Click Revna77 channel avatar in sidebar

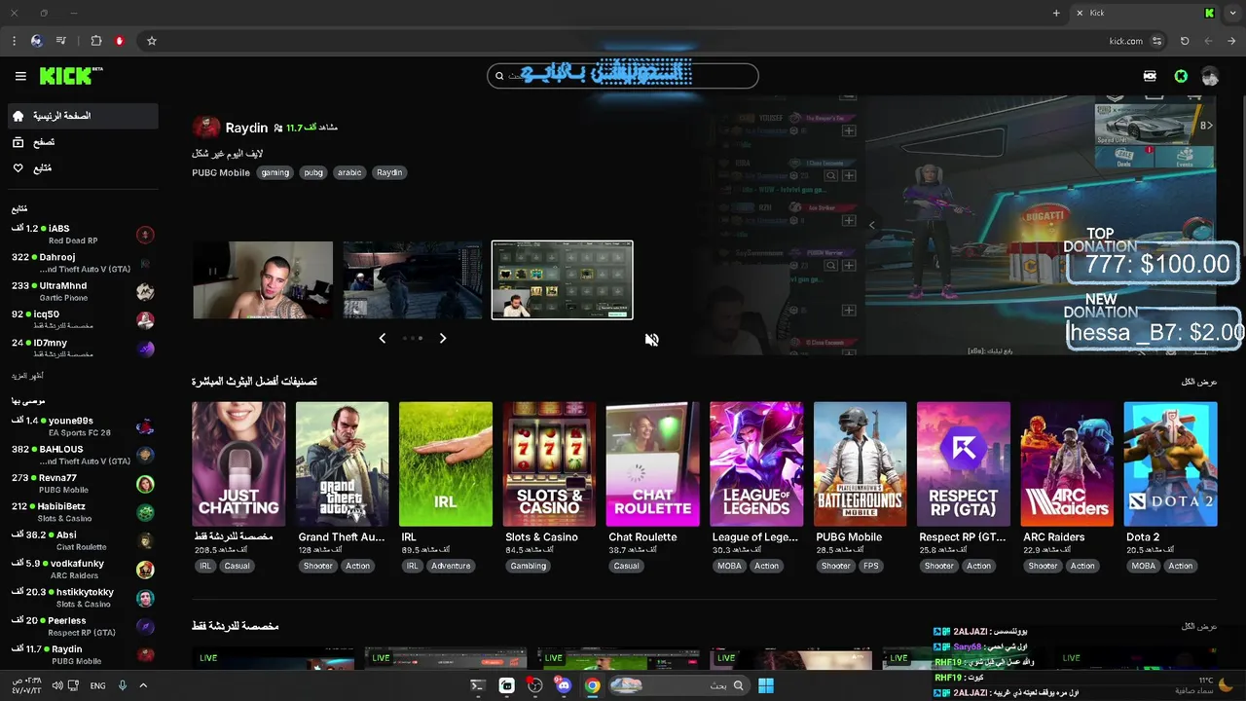click(x=145, y=484)
